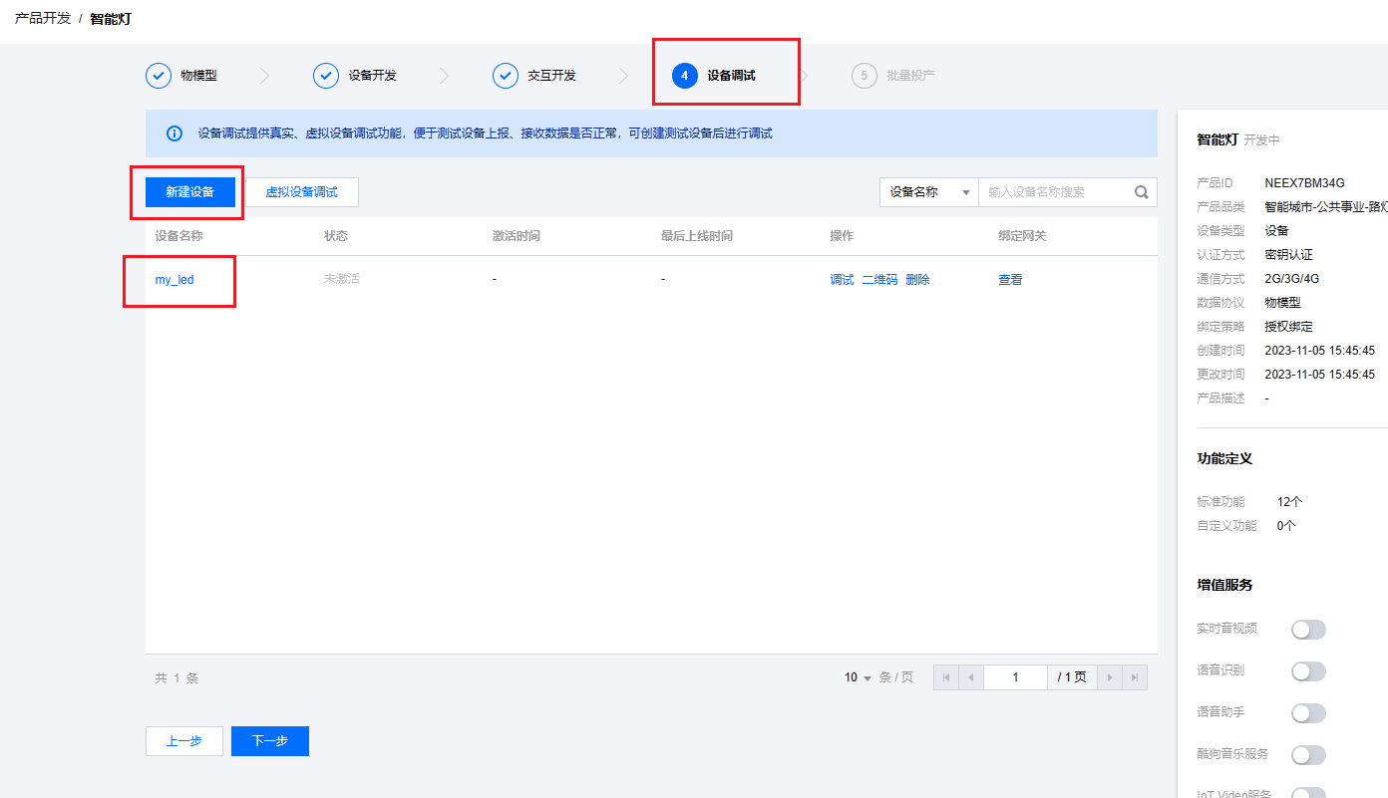Viewport: 1388px width, 798px height.
Task: Click 虚拟设备调试 button
Action: pos(302,192)
